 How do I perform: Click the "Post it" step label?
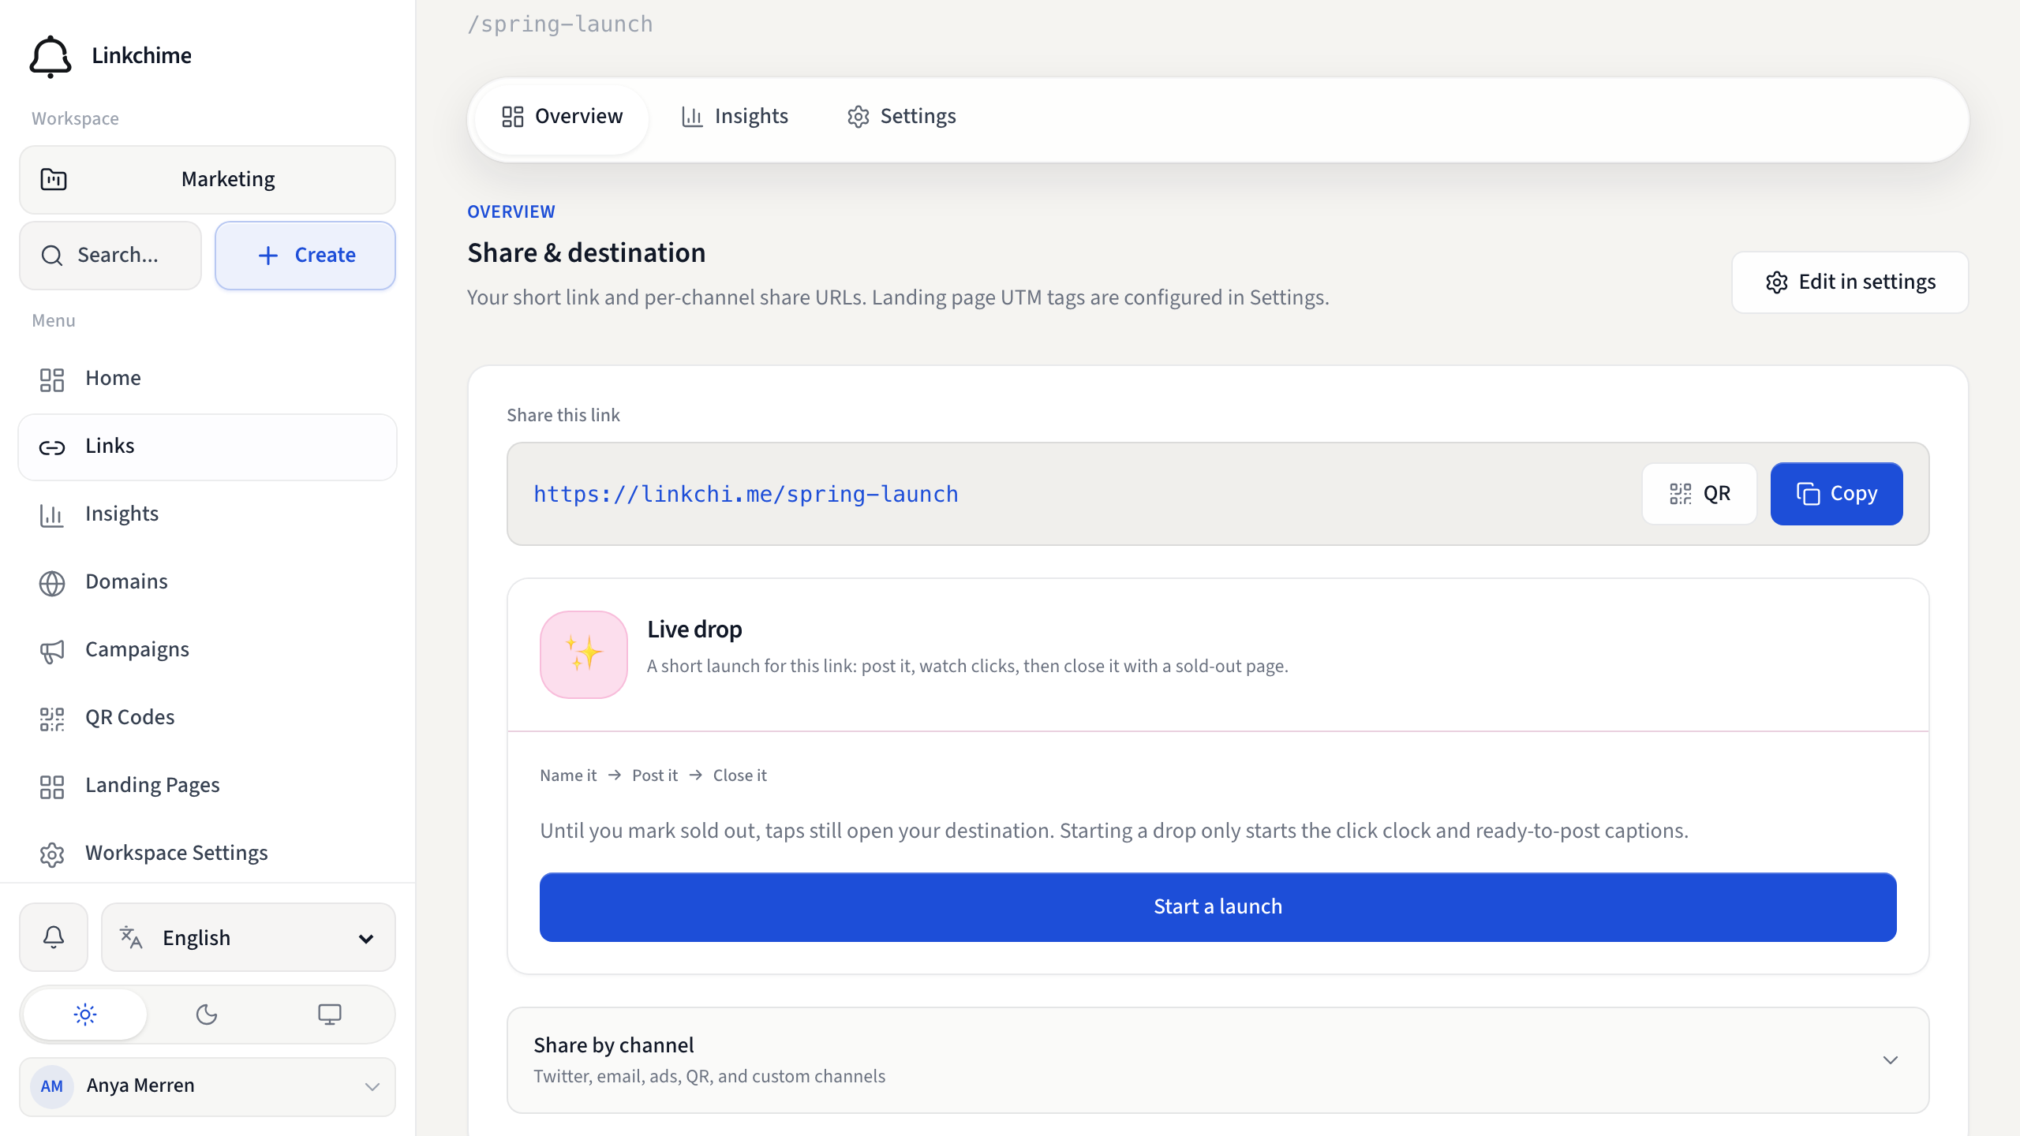pos(655,775)
